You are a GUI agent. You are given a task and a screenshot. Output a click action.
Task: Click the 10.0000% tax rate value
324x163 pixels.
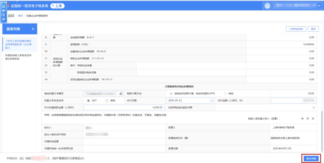pos(309,45)
